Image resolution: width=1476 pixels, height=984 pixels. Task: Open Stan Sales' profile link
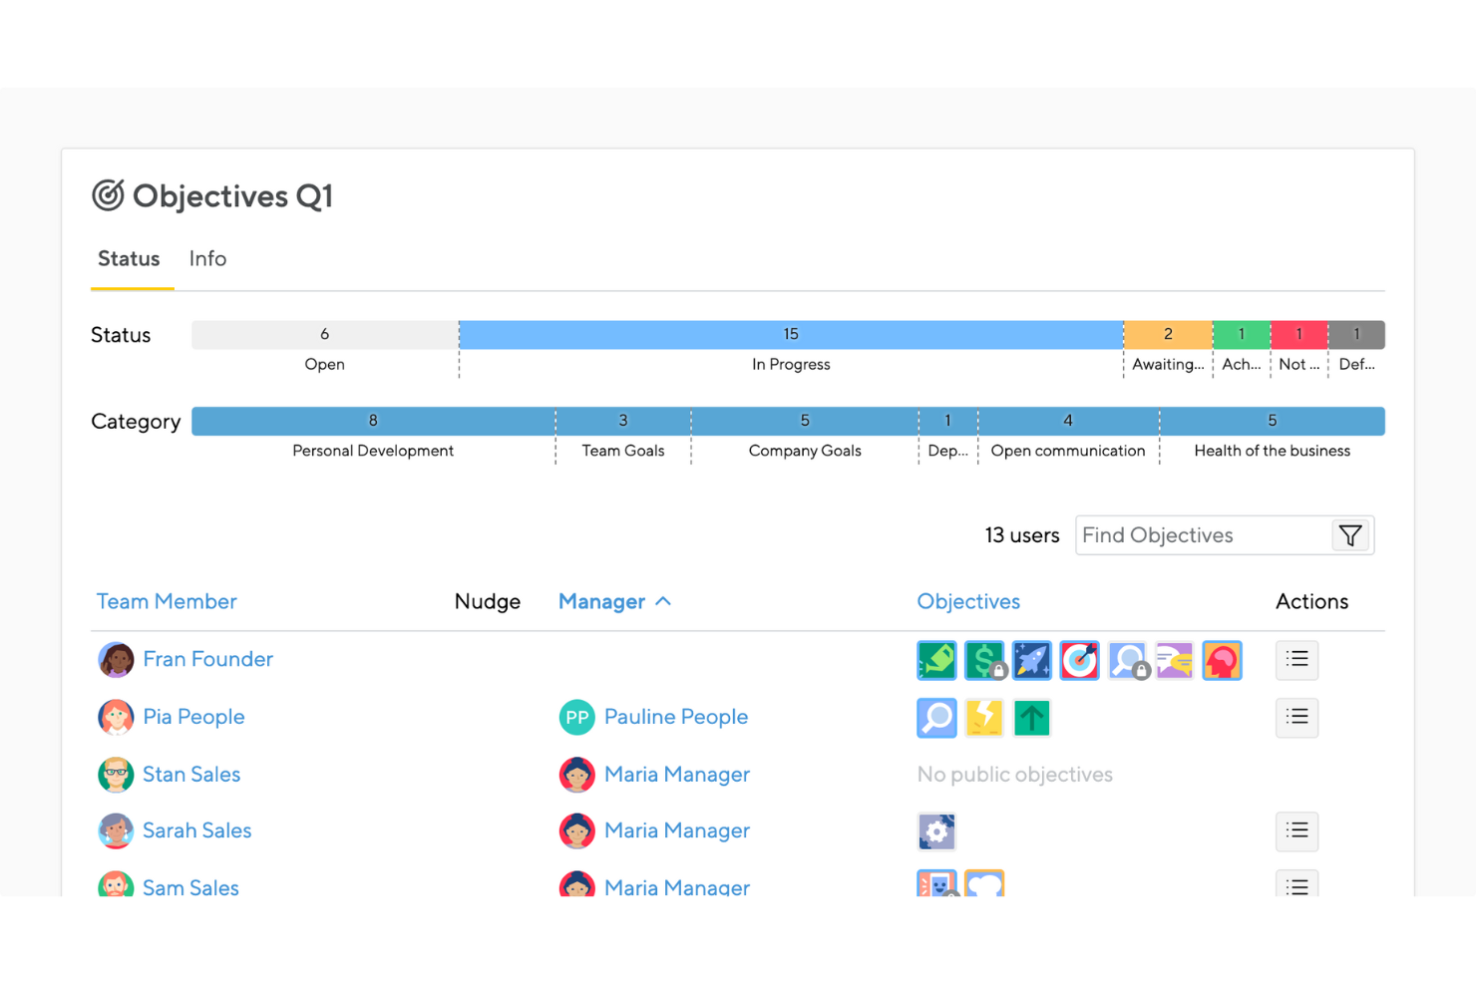(191, 775)
